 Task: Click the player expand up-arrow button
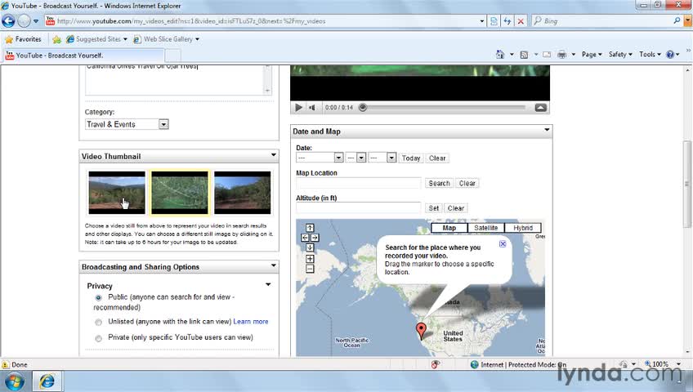540,107
